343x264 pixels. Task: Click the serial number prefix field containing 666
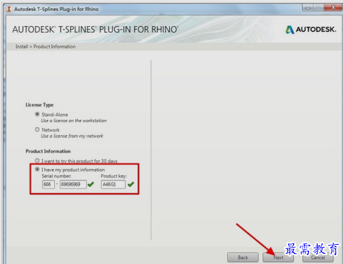coord(48,185)
